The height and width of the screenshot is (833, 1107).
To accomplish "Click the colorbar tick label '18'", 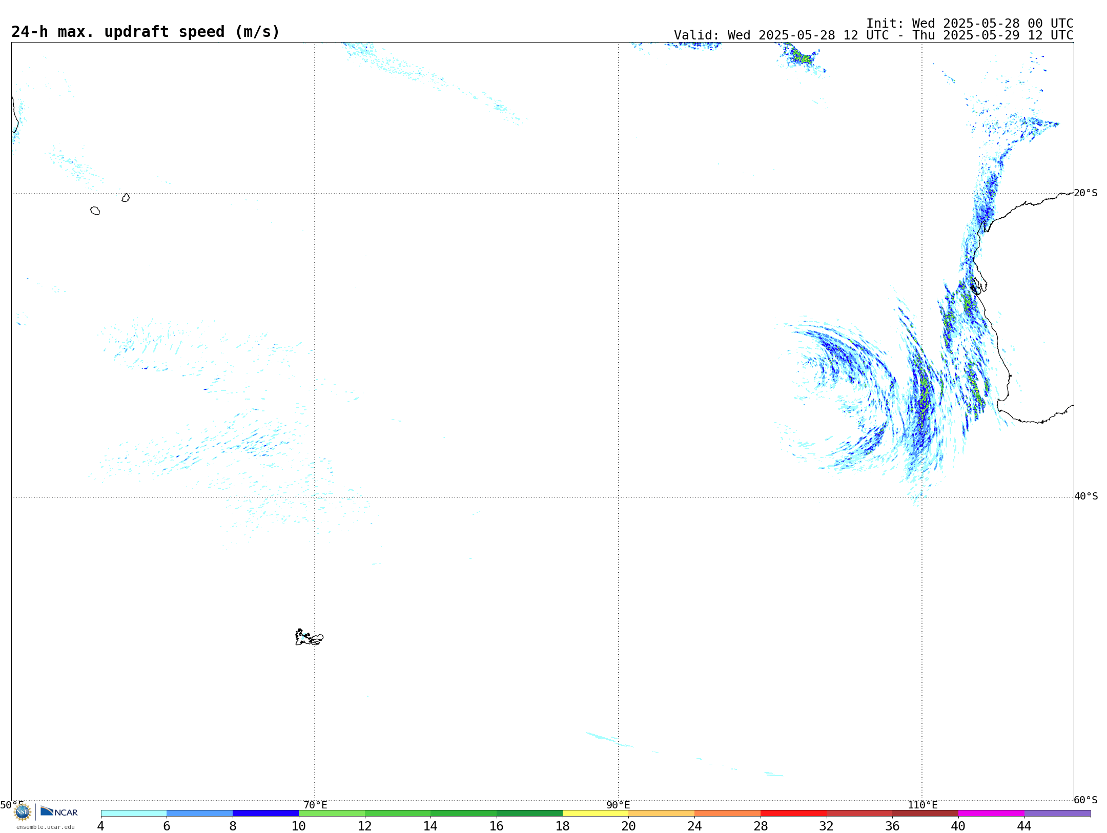I will [x=563, y=826].
